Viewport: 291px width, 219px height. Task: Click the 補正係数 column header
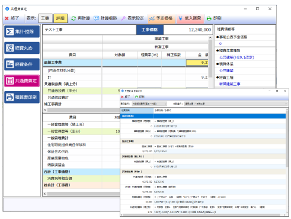coord(174,55)
